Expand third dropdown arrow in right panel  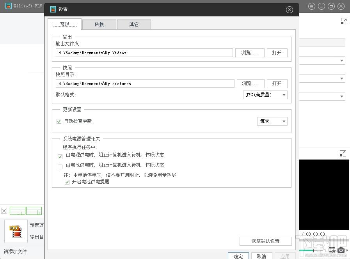341,96
